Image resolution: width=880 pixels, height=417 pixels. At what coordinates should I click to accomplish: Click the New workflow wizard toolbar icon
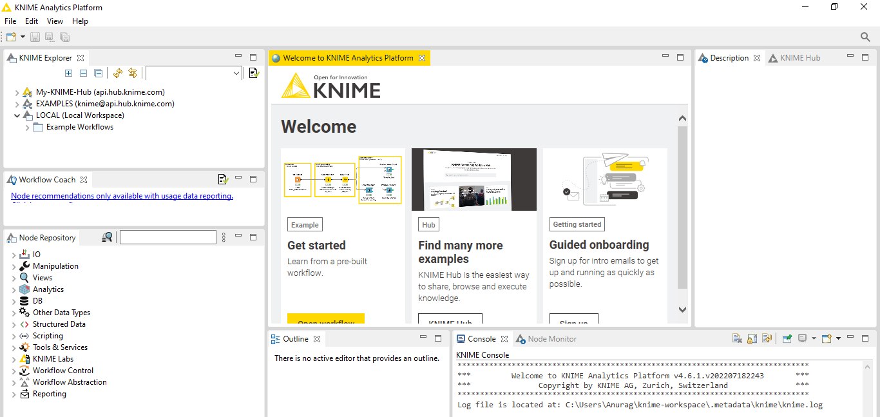pos(11,37)
